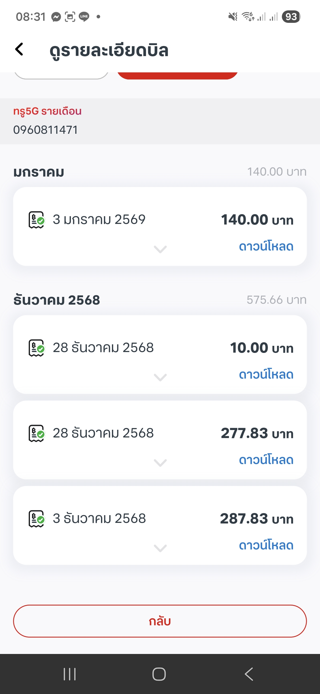This screenshot has height=694, width=320.
Task: Download the 140.00 บาท January bill
Action: [266, 246]
